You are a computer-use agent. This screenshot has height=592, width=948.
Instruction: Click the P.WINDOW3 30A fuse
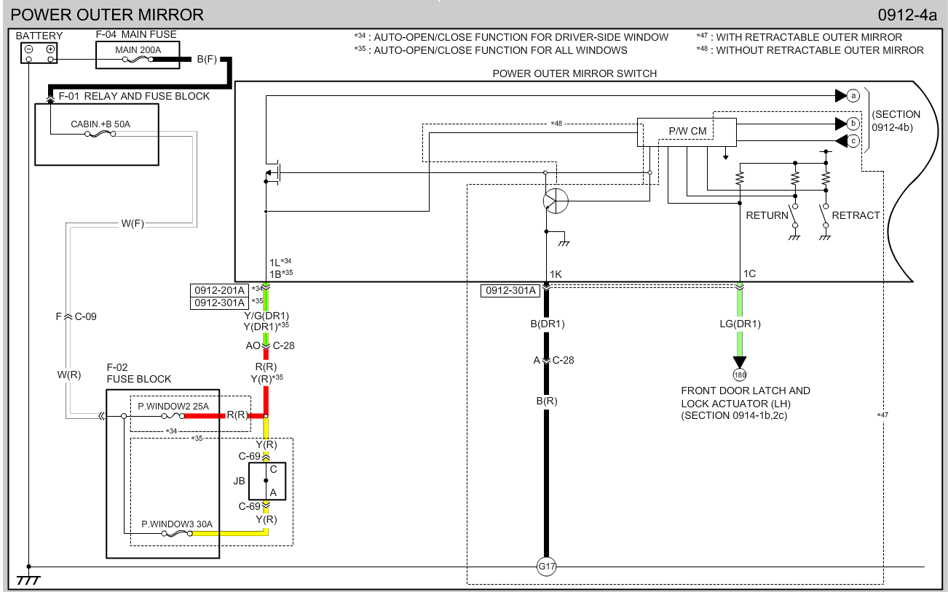(x=177, y=532)
